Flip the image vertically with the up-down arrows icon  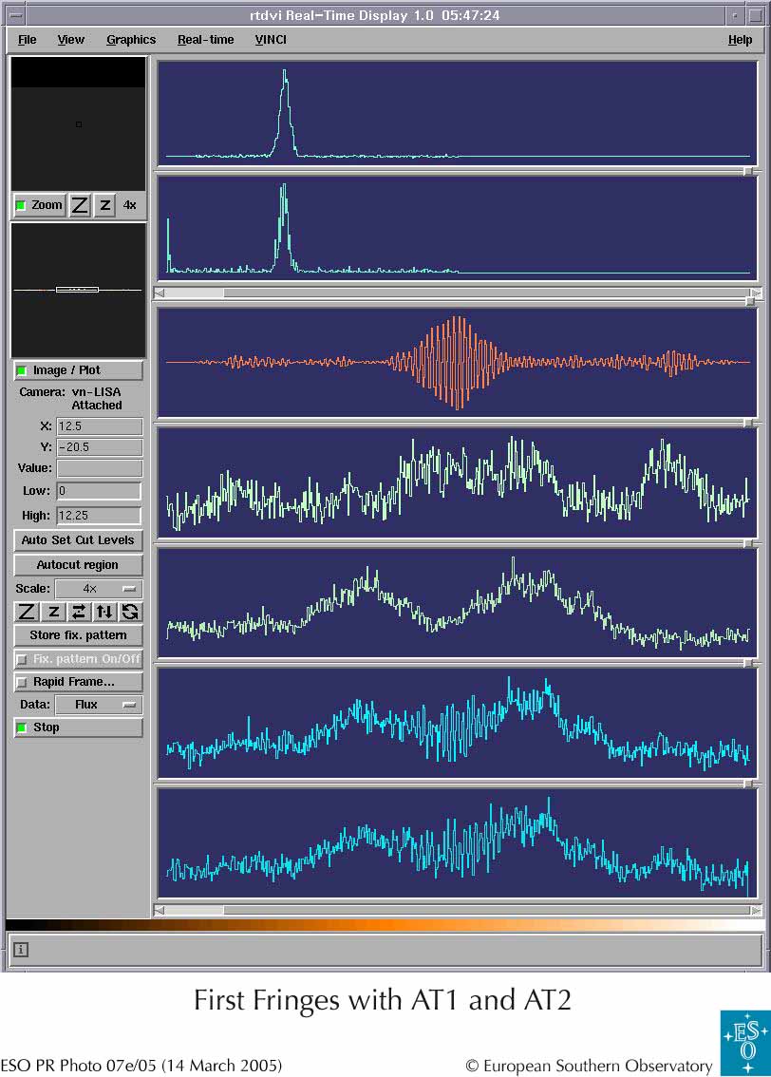coord(104,612)
